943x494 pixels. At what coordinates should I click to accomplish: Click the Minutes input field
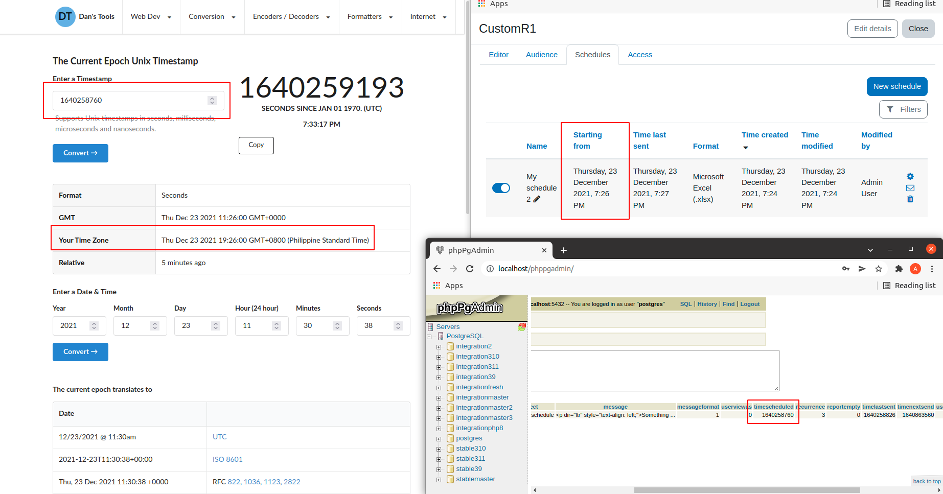pyautogui.click(x=323, y=325)
